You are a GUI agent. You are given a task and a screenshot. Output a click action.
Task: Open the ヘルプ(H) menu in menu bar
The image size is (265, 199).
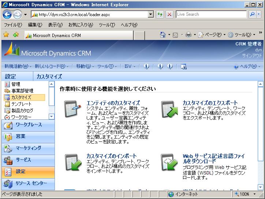(x=129, y=25)
